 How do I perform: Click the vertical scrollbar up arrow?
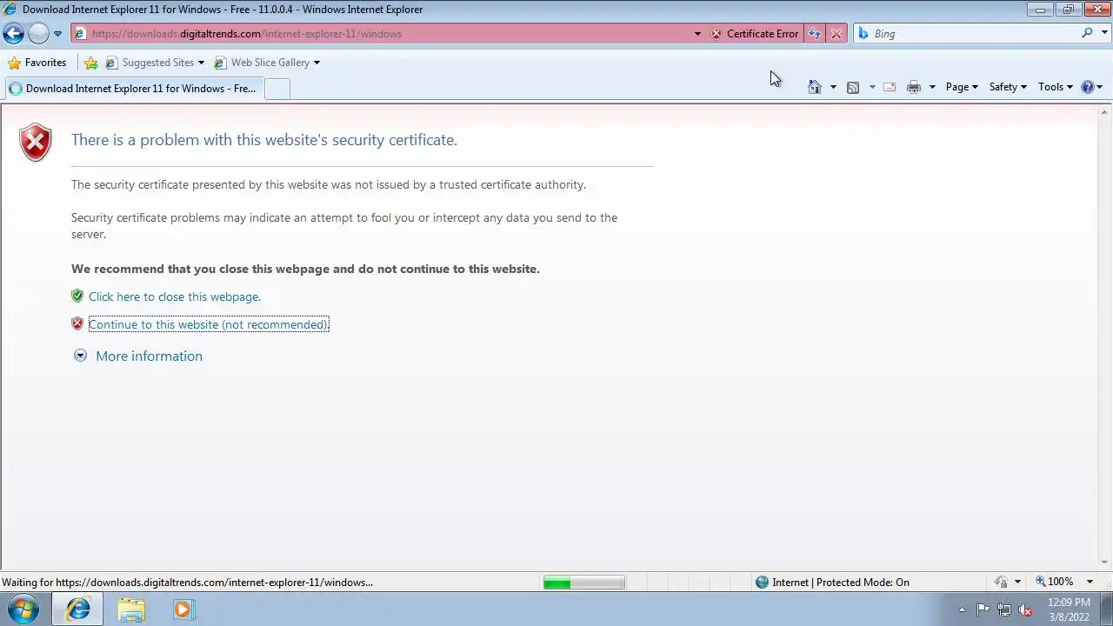(1105, 112)
